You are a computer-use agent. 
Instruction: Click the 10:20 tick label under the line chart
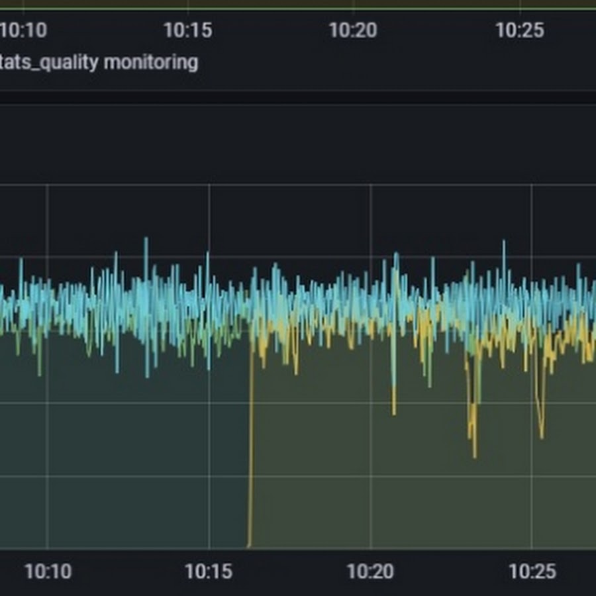click(371, 571)
